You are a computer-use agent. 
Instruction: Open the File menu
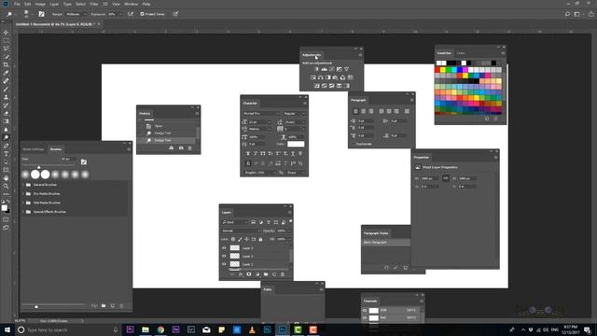point(17,4)
